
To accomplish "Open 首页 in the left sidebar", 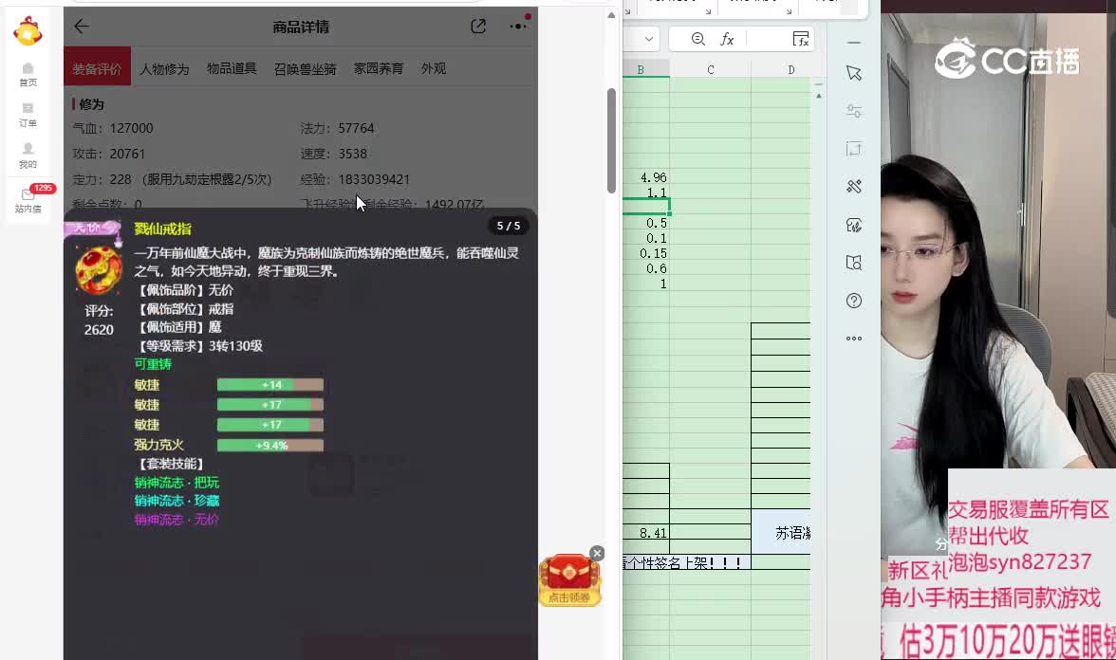I will (x=28, y=75).
